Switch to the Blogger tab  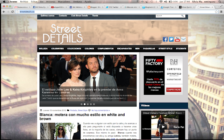(x=95, y=7)
